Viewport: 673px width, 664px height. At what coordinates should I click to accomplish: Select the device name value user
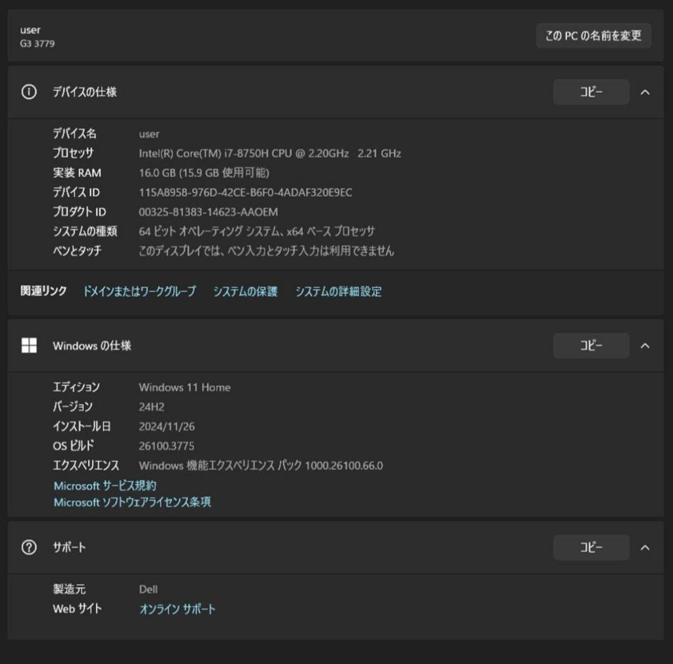pyautogui.click(x=150, y=133)
